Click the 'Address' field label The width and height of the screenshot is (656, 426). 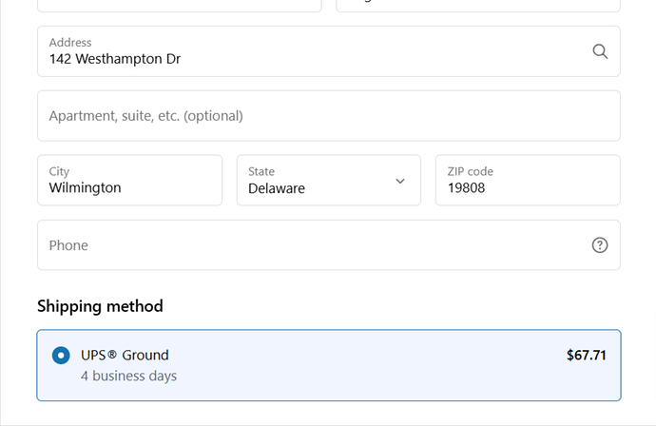[x=70, y=42]
